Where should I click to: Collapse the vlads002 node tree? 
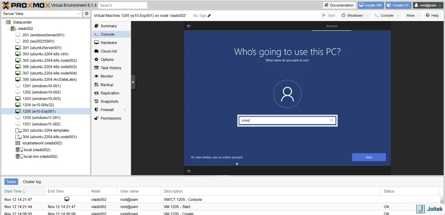(x=8, y=29)
